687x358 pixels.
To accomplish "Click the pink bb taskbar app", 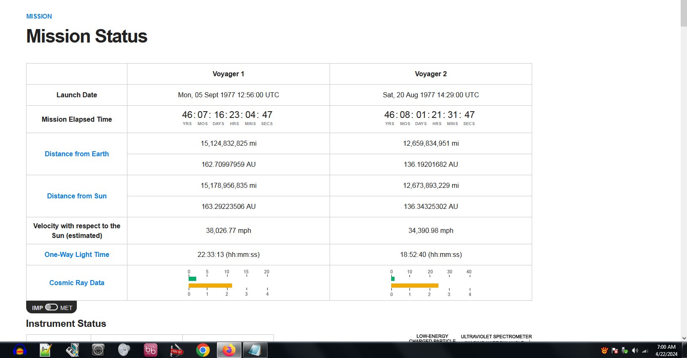I will pyautogui.click(x=150, y=350).
